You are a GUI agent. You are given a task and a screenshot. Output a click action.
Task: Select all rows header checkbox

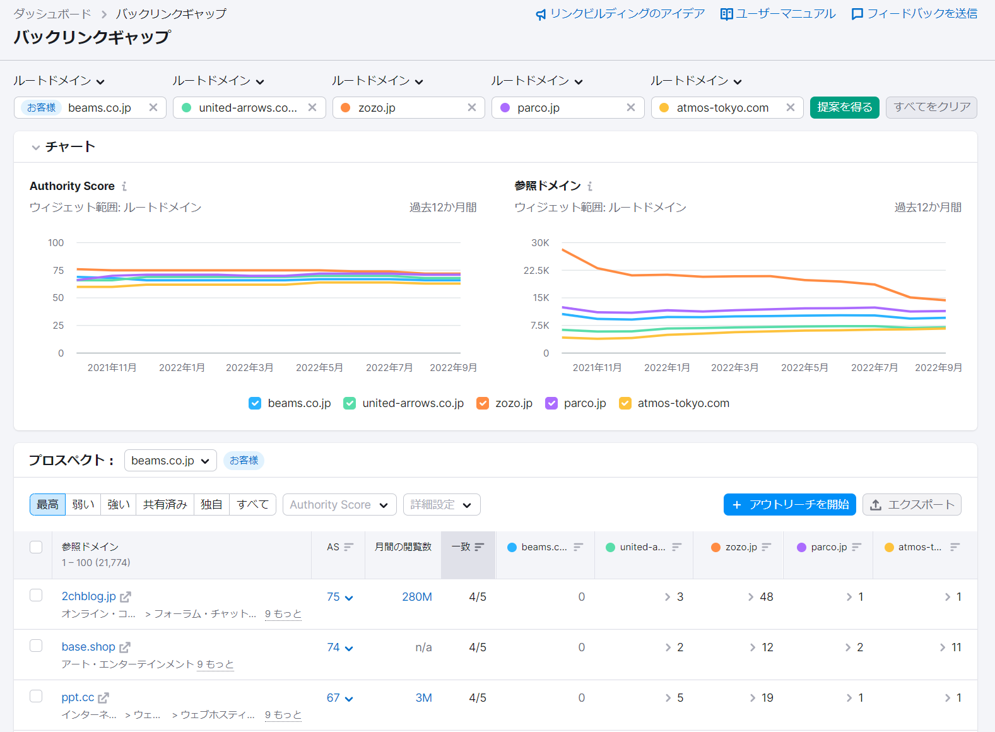coord(36,547)
